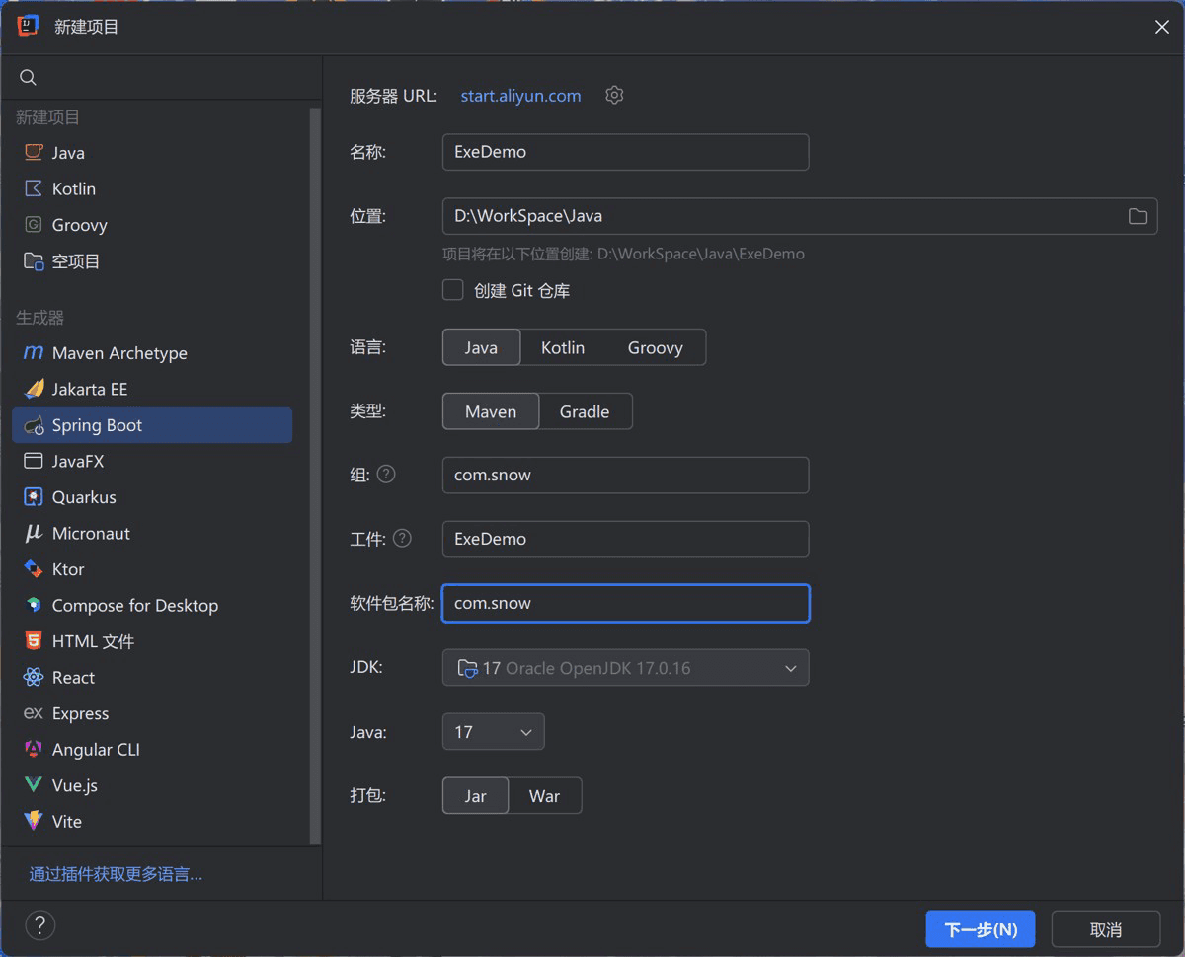Click the search magnifier icon in sidebar
The width and height of the screenshot is (1185, 957).
[x=29, y=78]
